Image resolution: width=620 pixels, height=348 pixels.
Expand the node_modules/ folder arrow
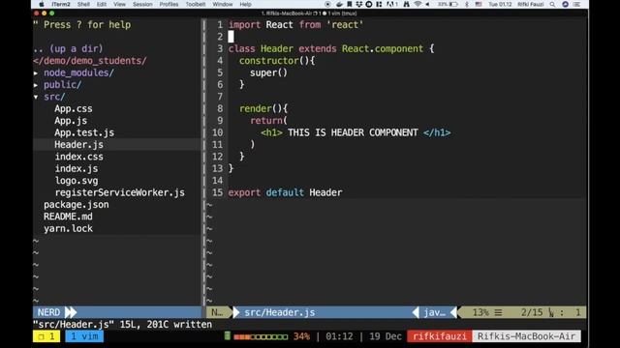[36, 73]
